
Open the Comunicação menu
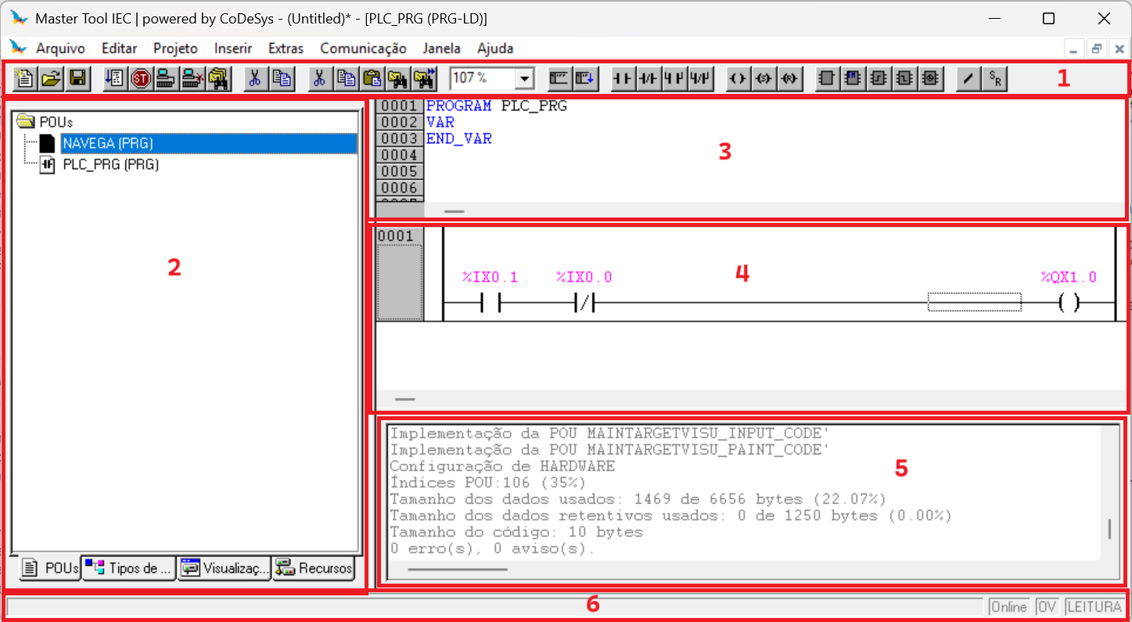pos(363,49)
